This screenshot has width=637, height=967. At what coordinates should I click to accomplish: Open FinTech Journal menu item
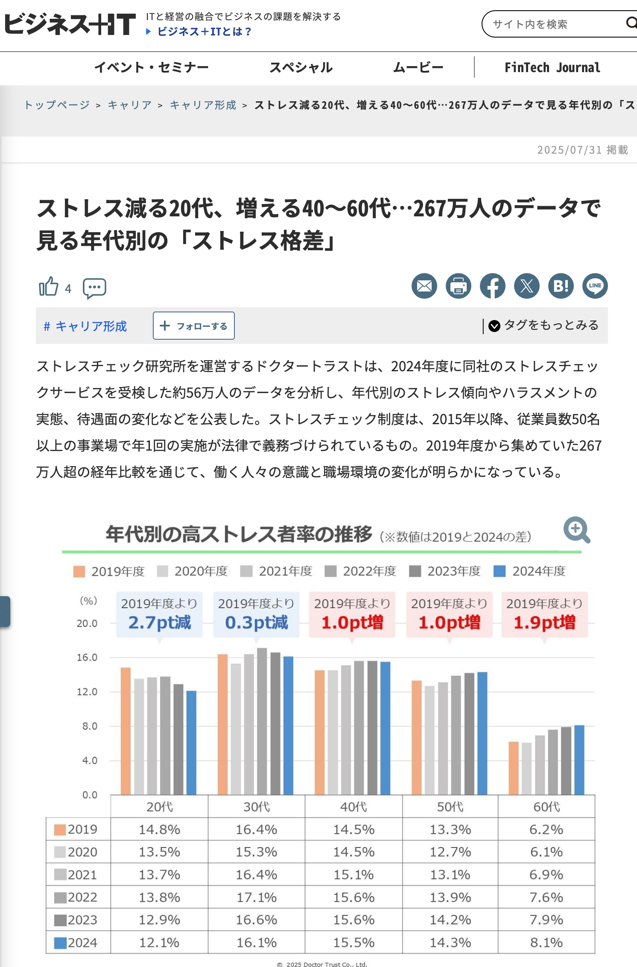552,67
